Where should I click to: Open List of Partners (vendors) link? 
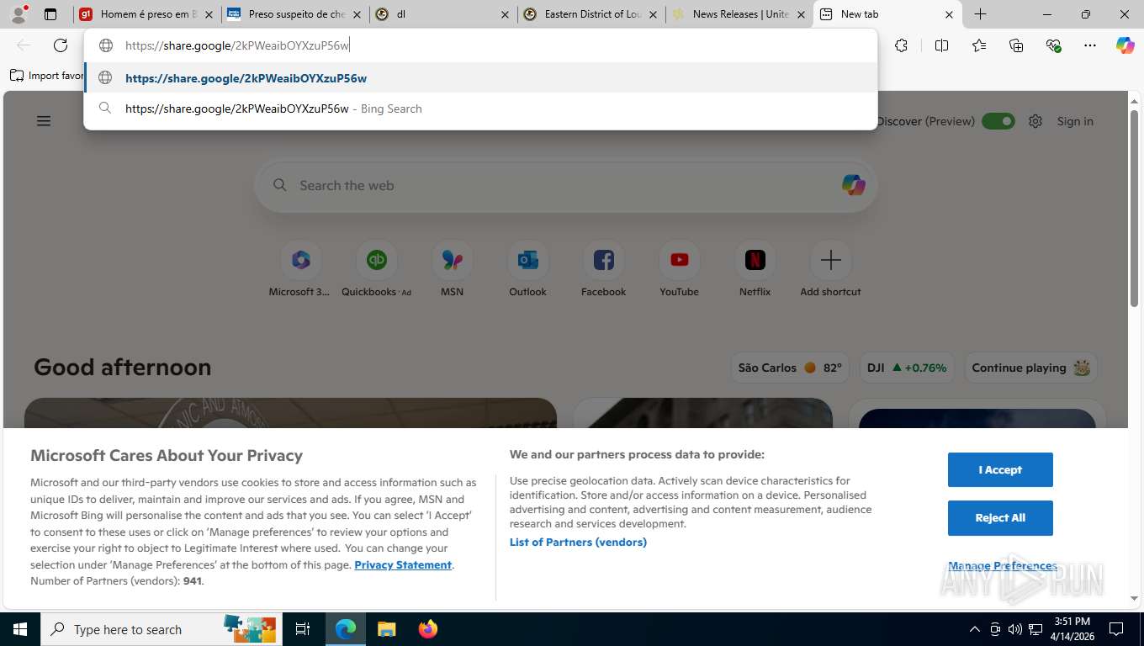tap(578, 542)
